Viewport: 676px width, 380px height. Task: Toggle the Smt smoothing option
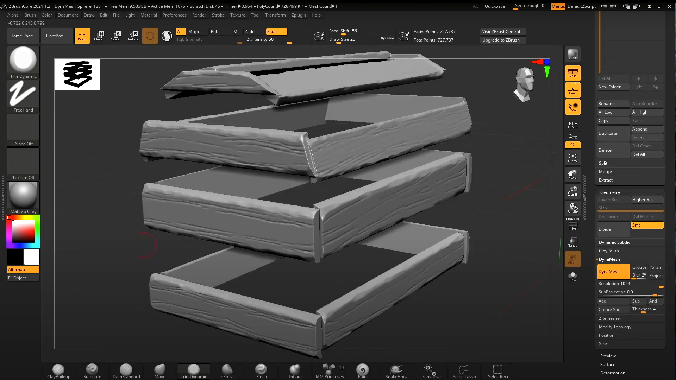[x=647, y=225]
